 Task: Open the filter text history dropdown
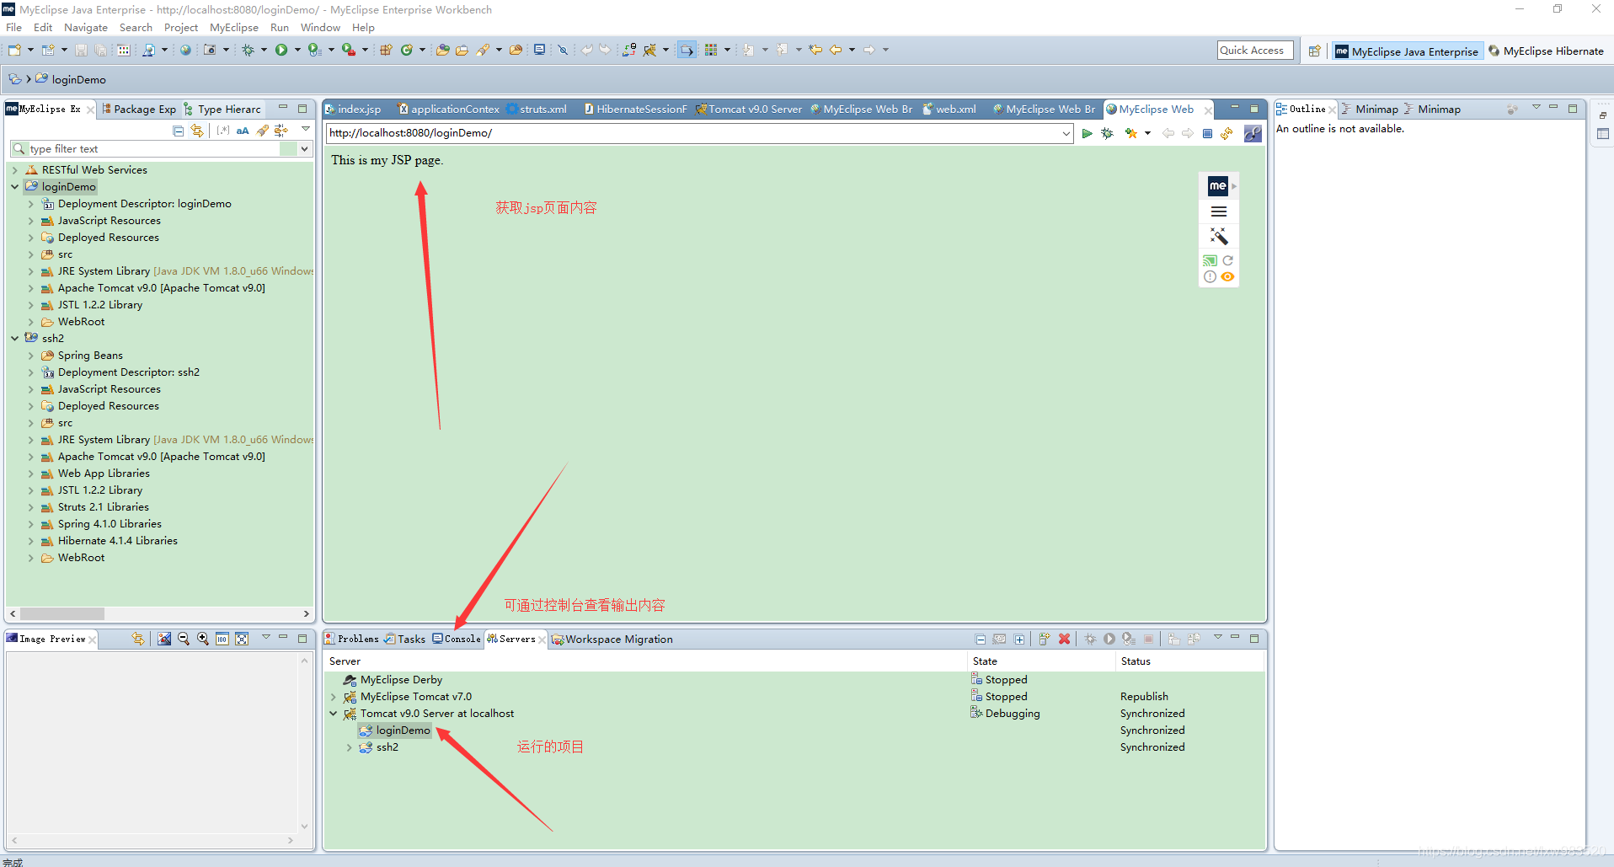click(x=304, y=148)
